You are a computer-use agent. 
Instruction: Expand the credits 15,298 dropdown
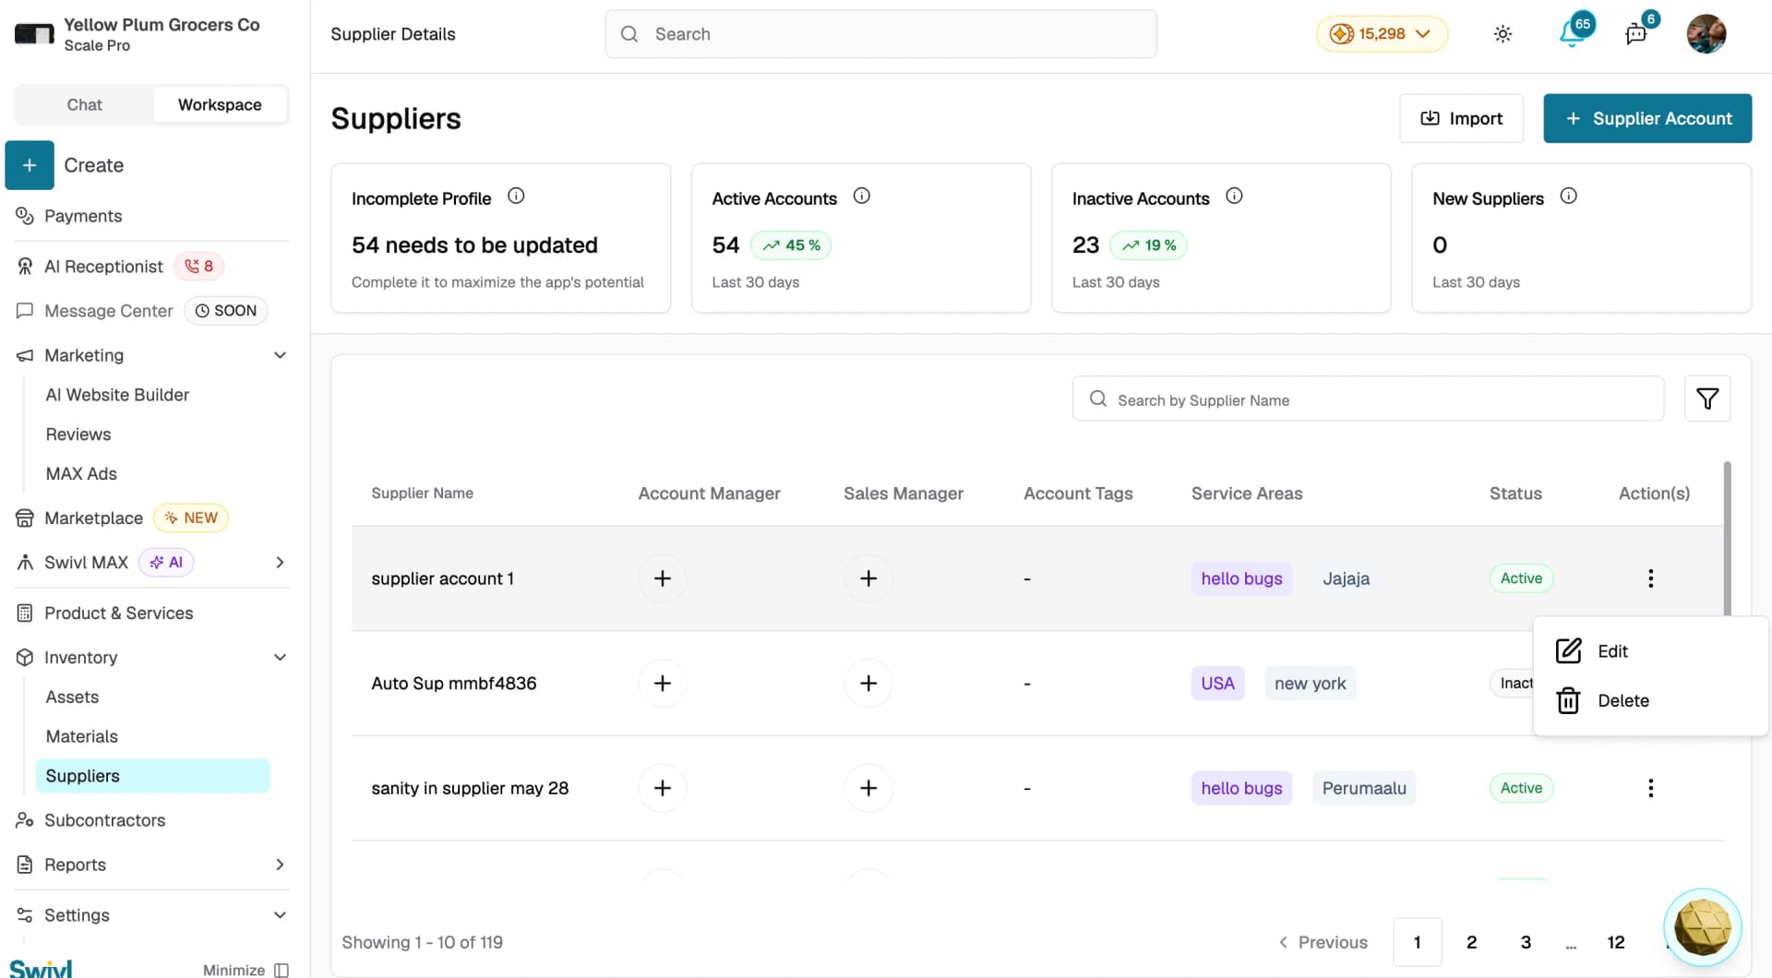[x=1381, y=34]
